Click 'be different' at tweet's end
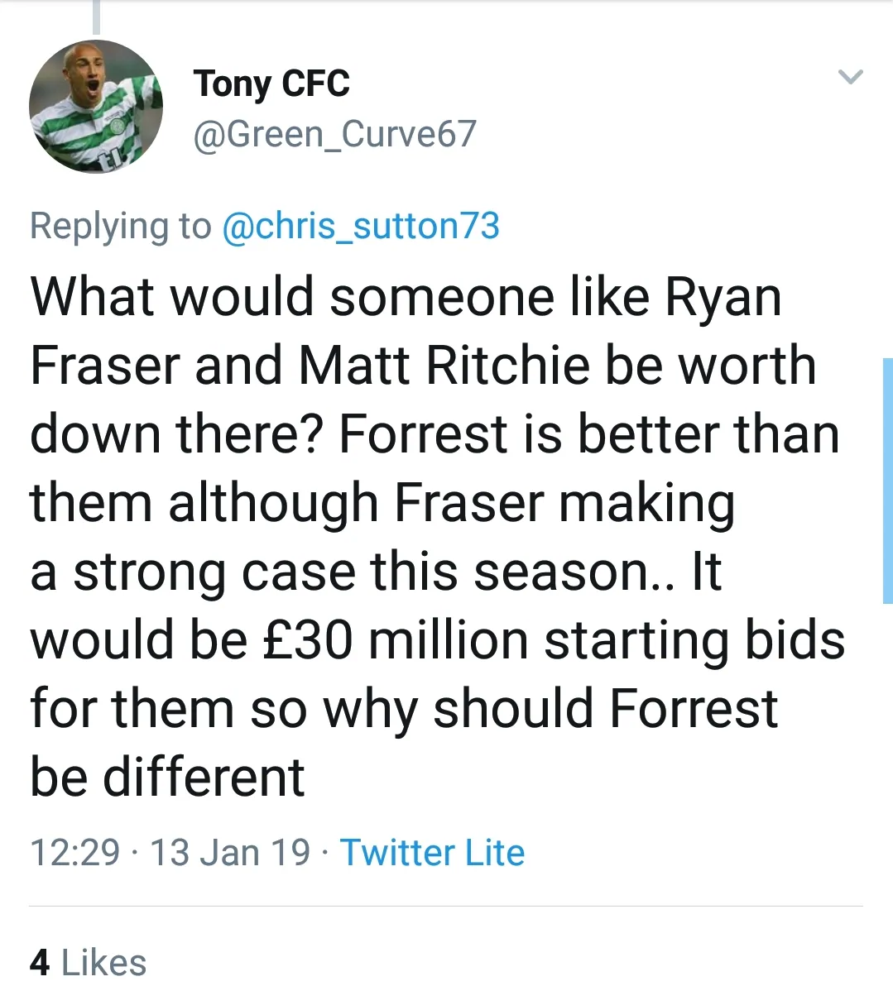893x986 pixels. click(167, 777)
